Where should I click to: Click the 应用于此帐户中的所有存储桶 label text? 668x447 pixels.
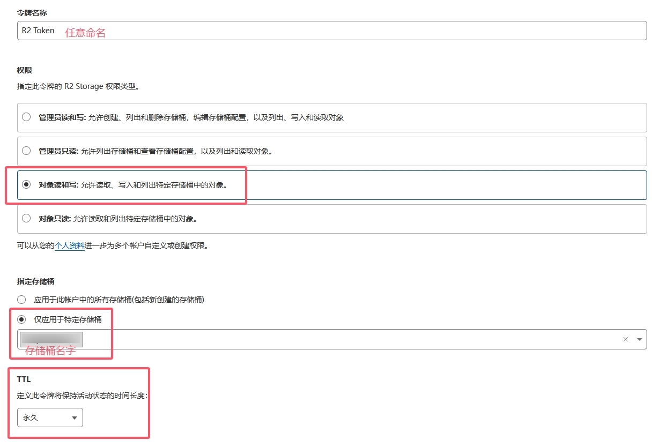pyautogui.click(x=118, y=300)
